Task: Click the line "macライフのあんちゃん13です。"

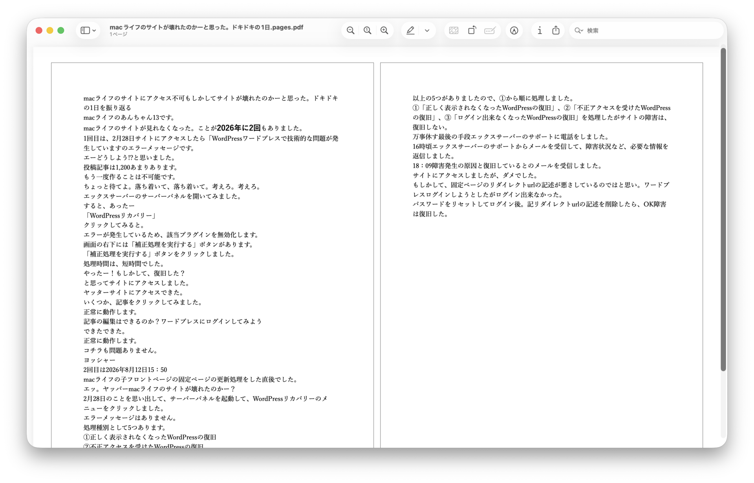Action: 129,117
